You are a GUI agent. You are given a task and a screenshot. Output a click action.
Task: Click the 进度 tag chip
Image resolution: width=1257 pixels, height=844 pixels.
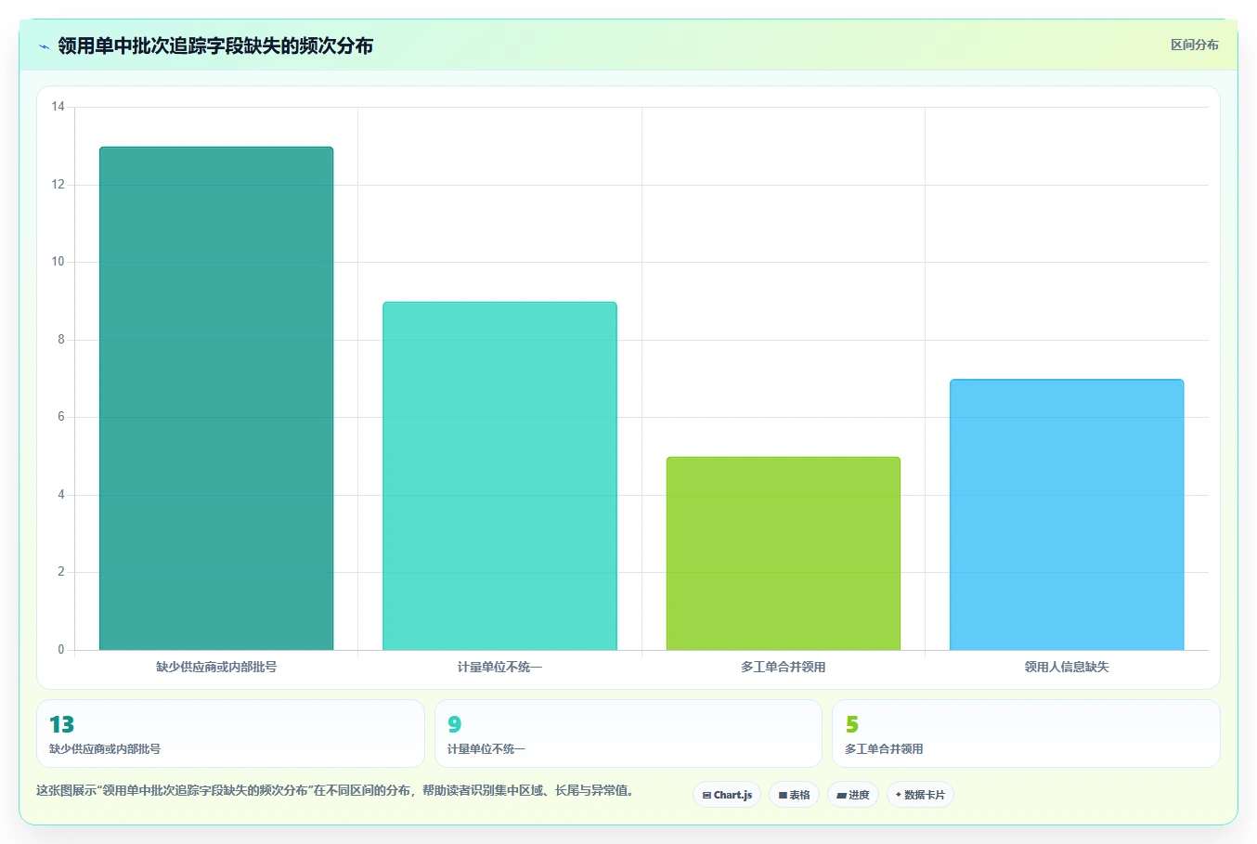853,795
